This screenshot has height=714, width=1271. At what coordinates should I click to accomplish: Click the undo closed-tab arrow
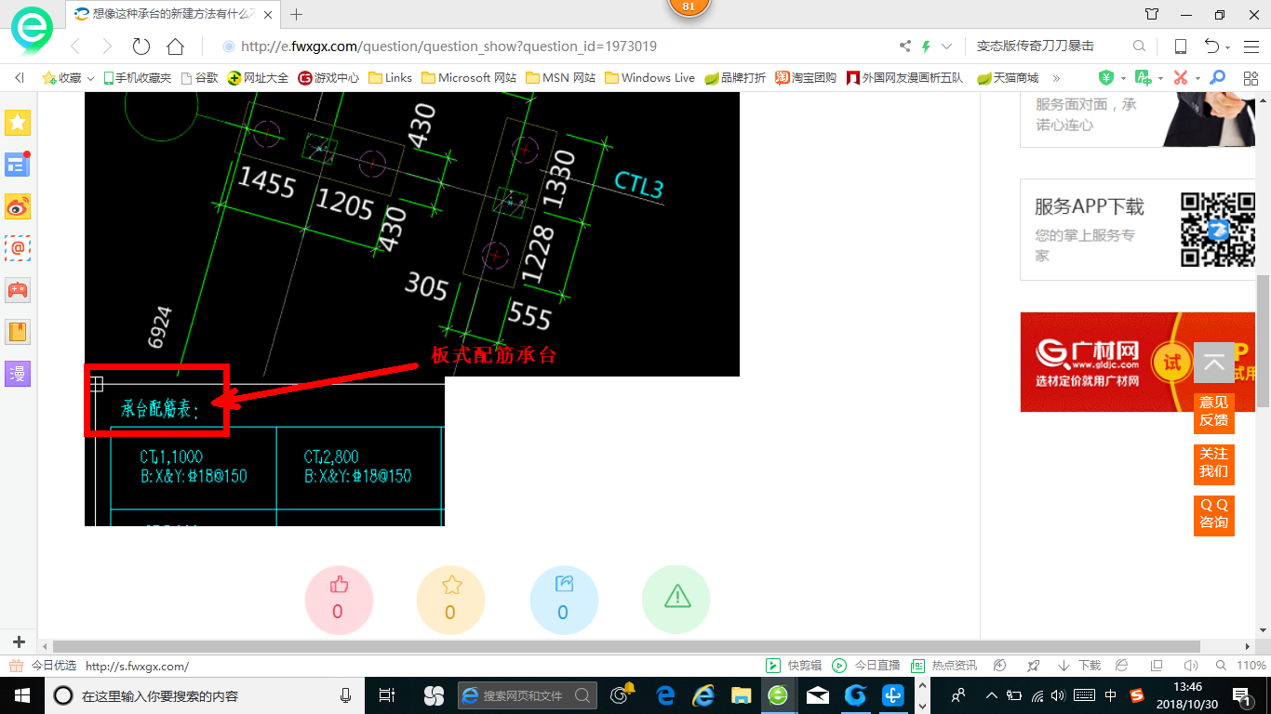pyautogui.click(x=1211, y=46)
